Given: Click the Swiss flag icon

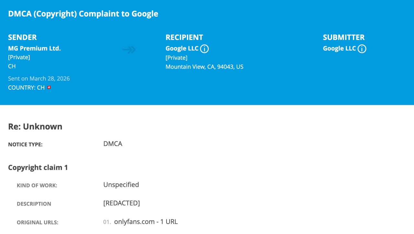Looking at the screenshot, I should pos(49,87).
